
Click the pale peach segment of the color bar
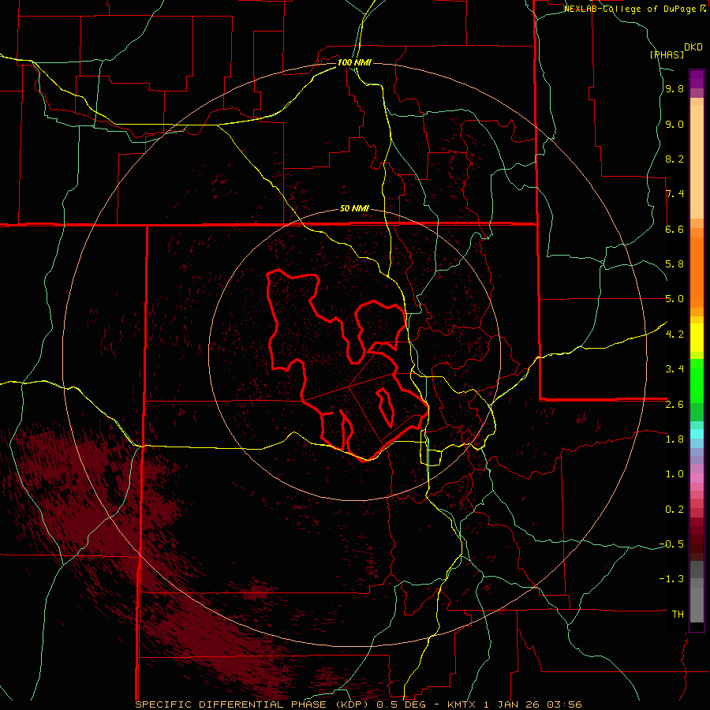[x=697, y=162]
